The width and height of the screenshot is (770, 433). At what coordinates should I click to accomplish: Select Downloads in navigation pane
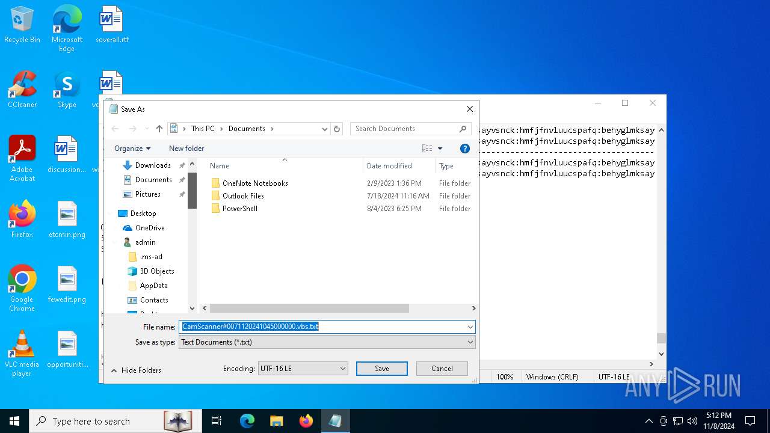(x=153, y=165)
